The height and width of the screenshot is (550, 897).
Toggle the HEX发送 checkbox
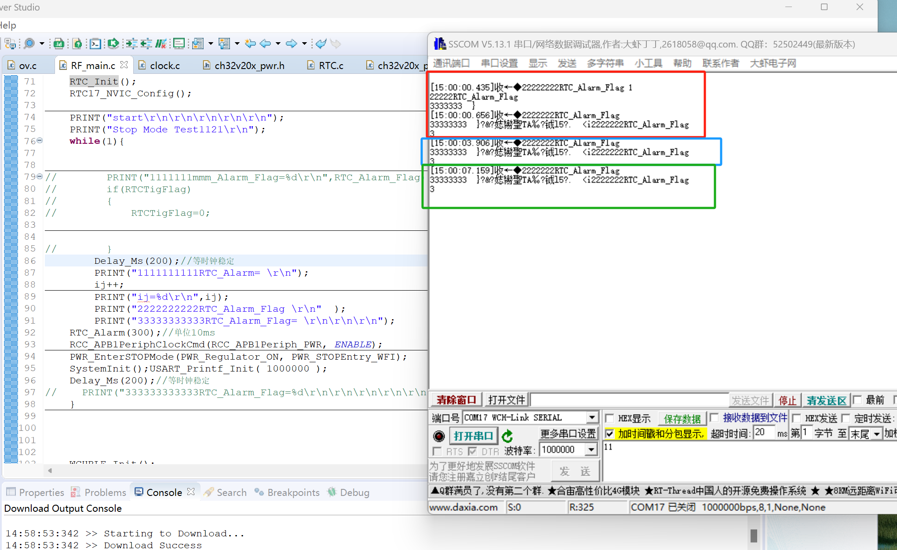pos(796,418)
